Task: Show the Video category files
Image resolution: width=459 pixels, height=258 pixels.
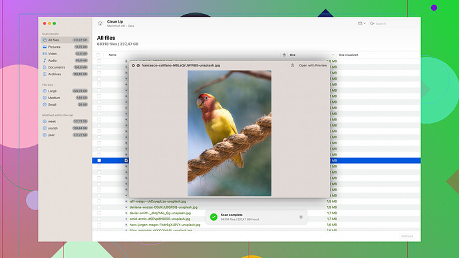Action: tap(65, 54)
